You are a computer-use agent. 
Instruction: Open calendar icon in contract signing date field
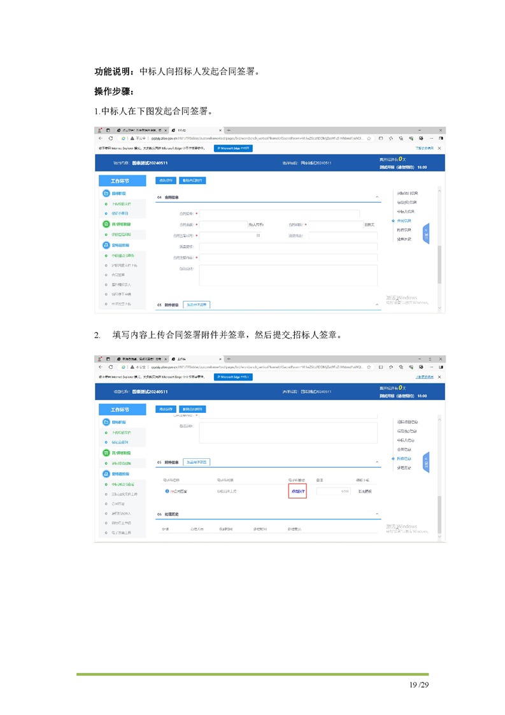[258, 236]
